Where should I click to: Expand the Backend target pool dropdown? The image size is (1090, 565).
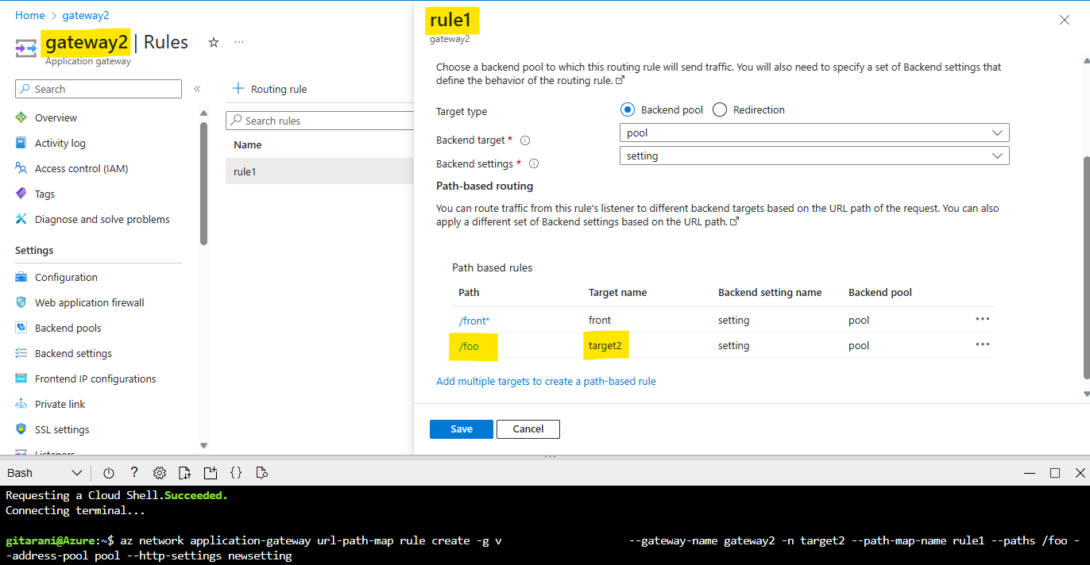814,133
